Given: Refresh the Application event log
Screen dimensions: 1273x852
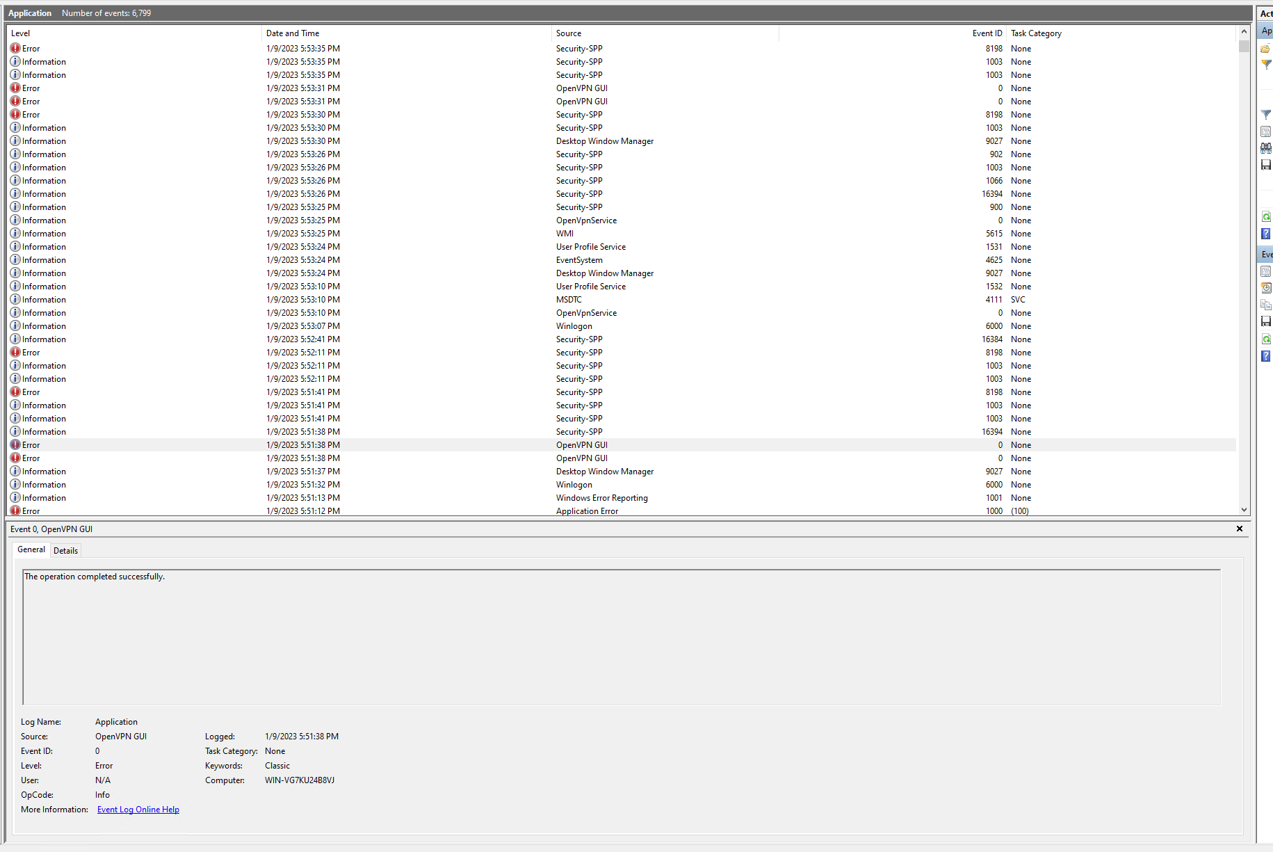Looking at the screenshot, I should point(1265,216).
